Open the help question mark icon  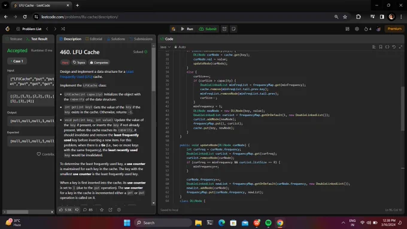tap(119, 209)
